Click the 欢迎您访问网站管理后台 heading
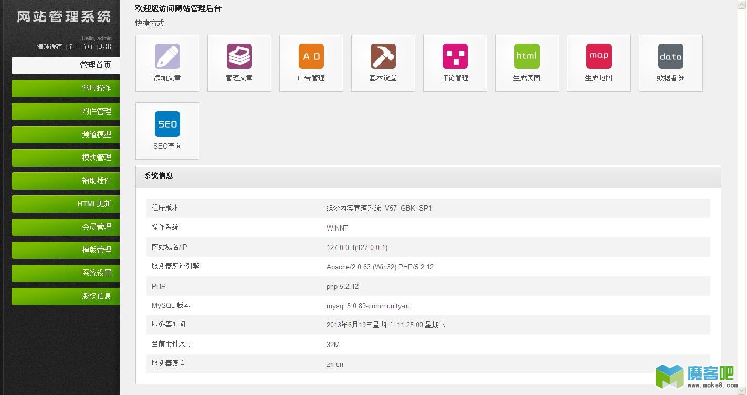The image size is (747, 395). click(x=178, y=8)
